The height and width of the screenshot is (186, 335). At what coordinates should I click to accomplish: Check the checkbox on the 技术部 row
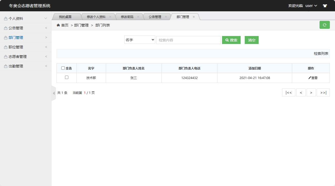pos(66,78)
